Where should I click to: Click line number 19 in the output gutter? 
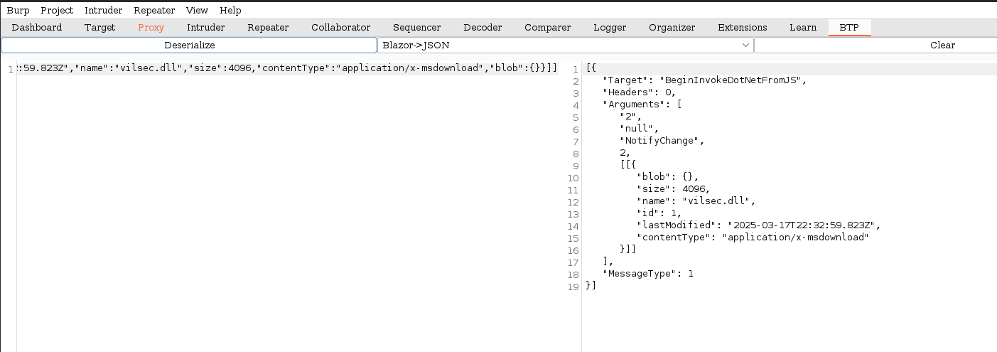pyautogui.click(x=574, y=286)
